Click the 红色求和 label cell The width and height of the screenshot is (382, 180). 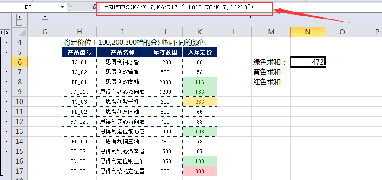click(x=271, y=82)
